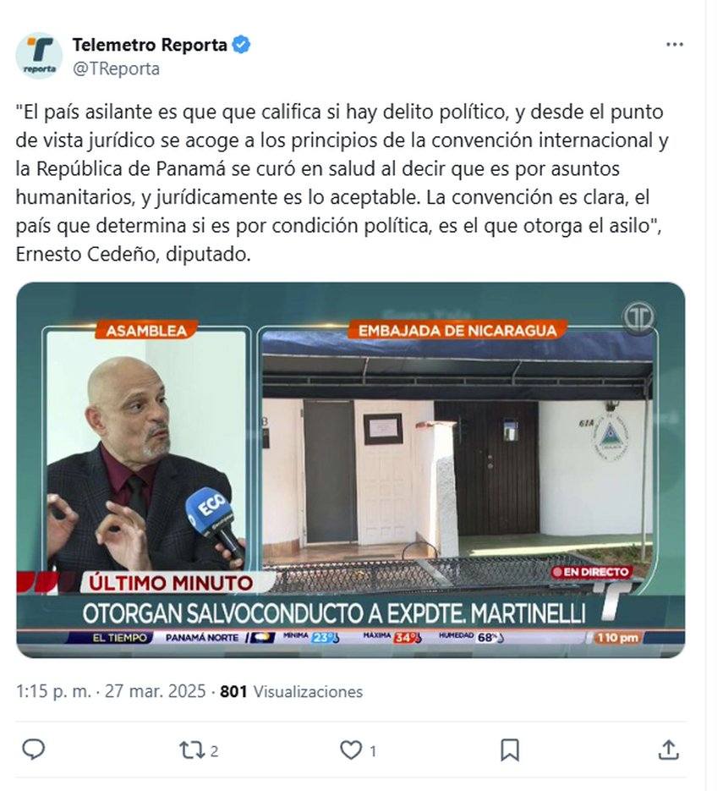The height and width of the screenshot is (791, 723).
Task: Click the Otorgan Salvoconducto headline banner
Action: click(334, 614)
